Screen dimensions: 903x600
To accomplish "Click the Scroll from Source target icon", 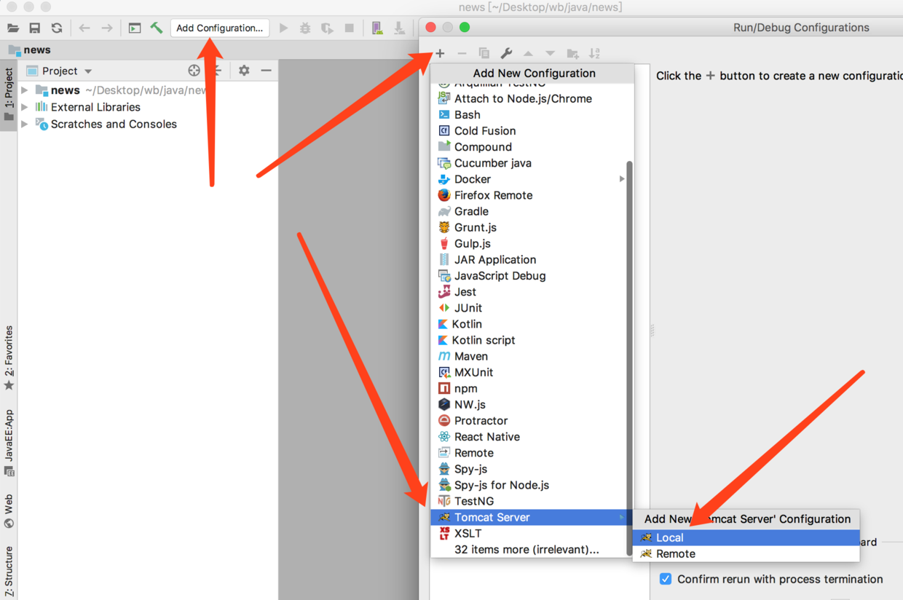I will (194, 71).
